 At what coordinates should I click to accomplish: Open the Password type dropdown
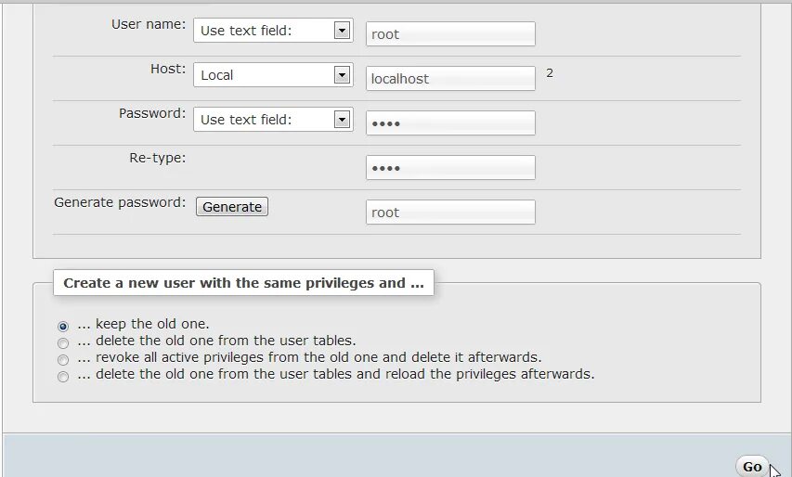point(273,120)
